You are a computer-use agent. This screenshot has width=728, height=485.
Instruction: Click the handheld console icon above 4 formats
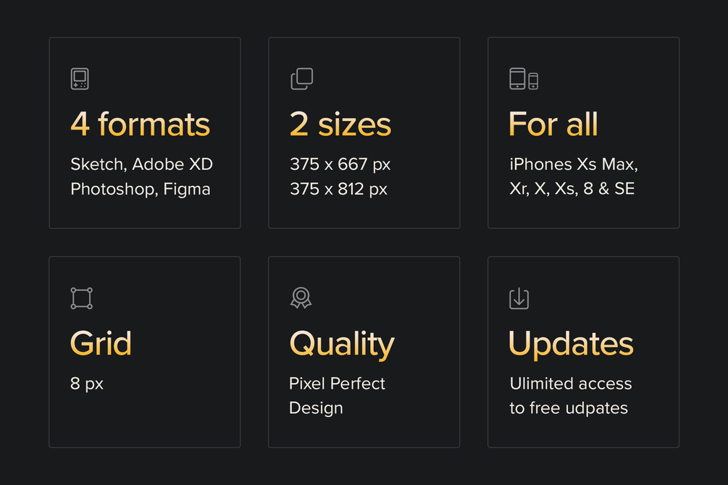coord(80,79)
